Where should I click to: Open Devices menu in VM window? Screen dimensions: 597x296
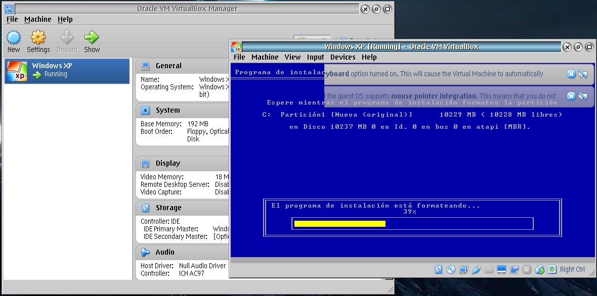pos(343,57)
